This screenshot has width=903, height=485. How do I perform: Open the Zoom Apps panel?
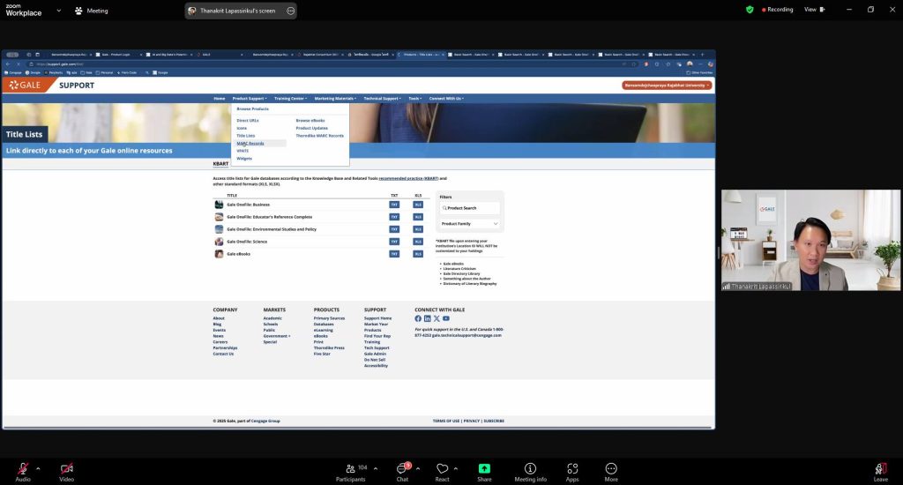(571, 471)
